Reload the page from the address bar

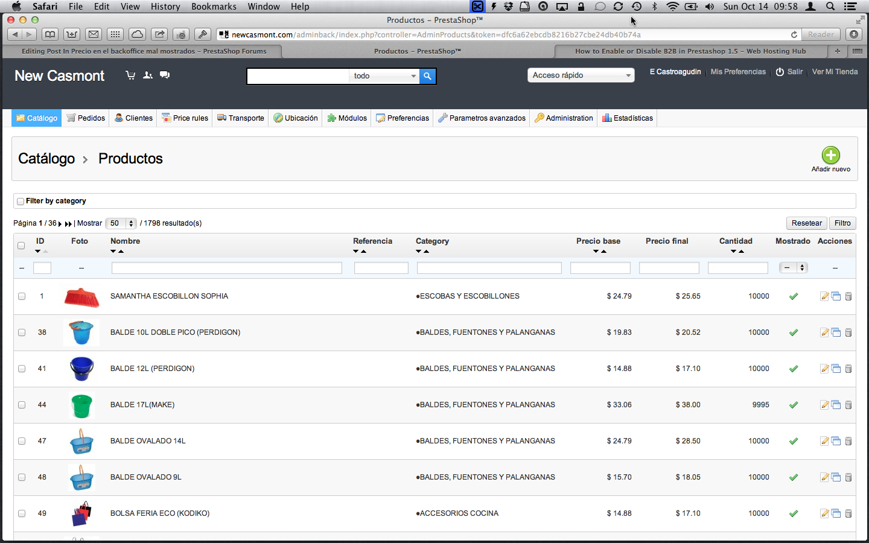(x=794, y=35)
